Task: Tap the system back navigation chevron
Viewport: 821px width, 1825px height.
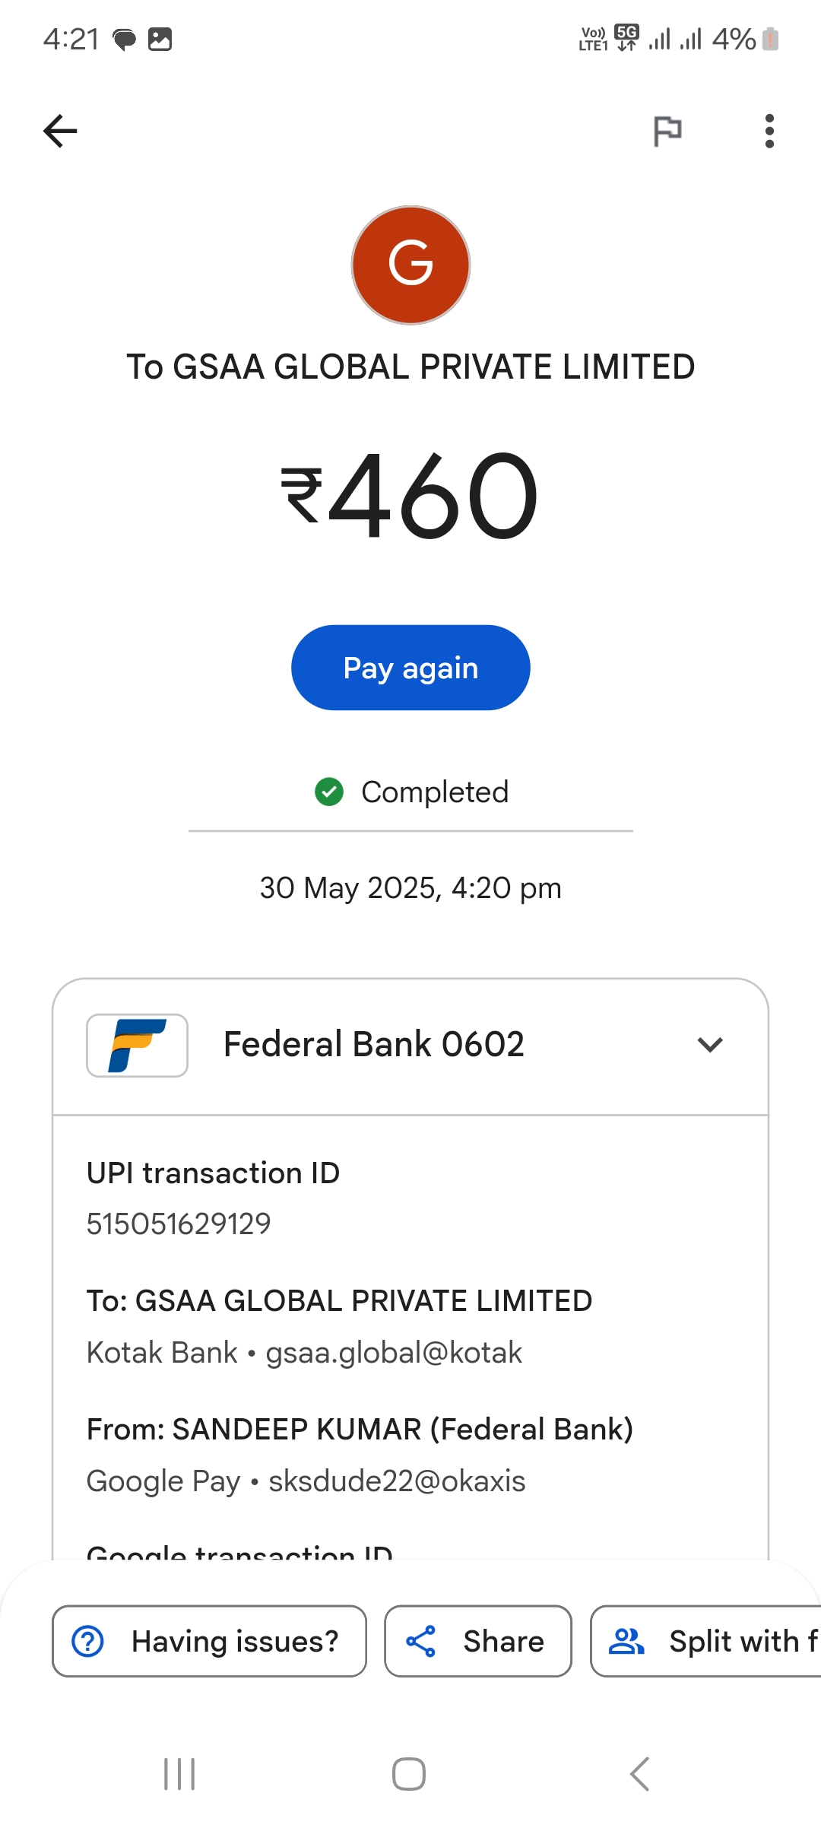Action: [639, 1774]
